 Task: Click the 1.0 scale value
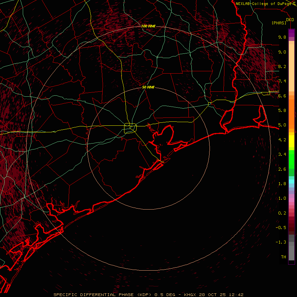282,198
